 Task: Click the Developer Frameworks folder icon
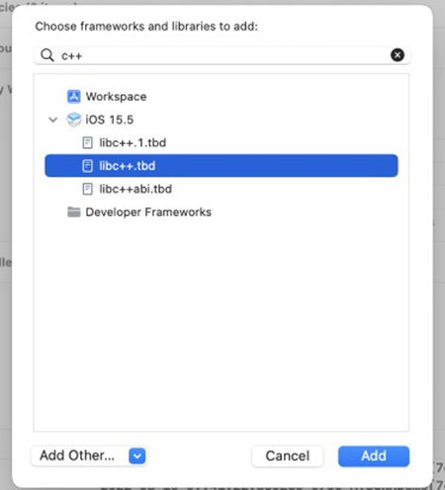pyautogui.click(x=73, y=212)
